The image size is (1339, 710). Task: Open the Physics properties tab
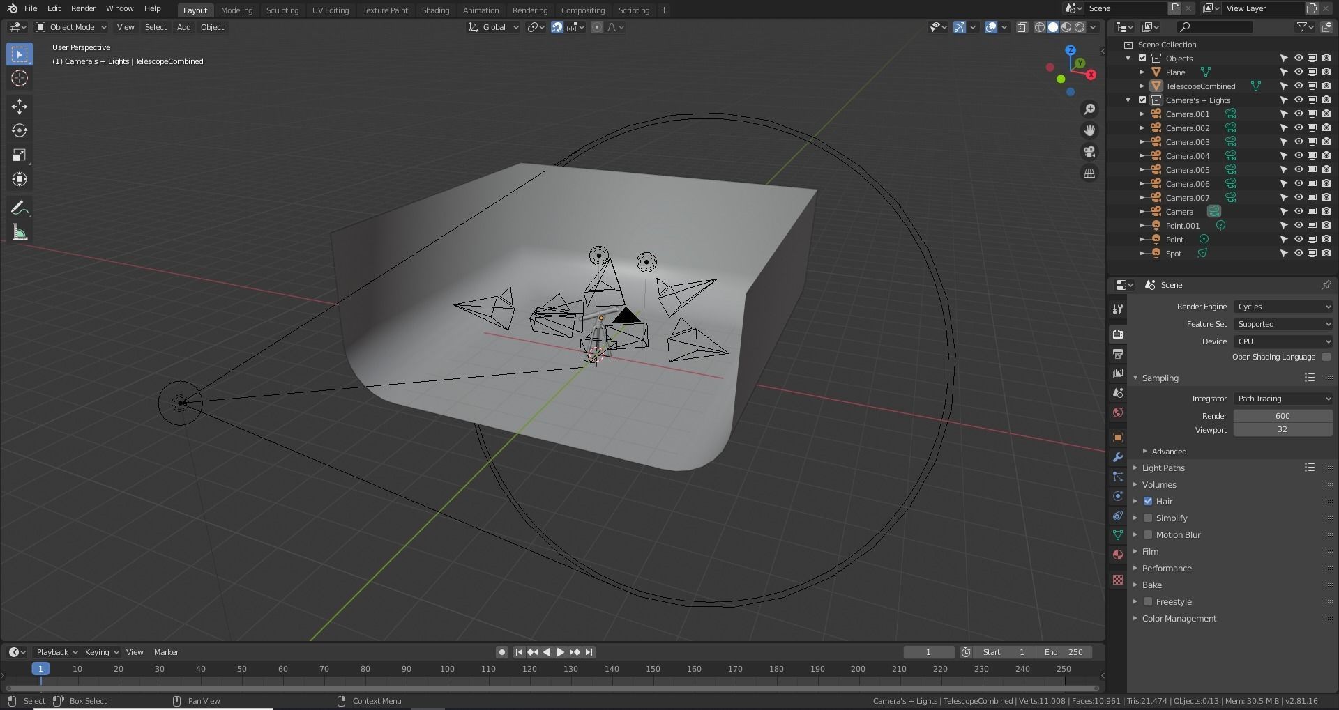point(1118,496)
